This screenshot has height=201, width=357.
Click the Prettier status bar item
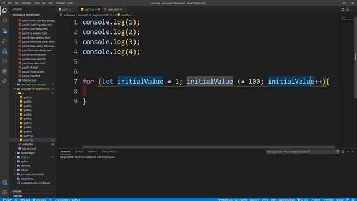328,200
